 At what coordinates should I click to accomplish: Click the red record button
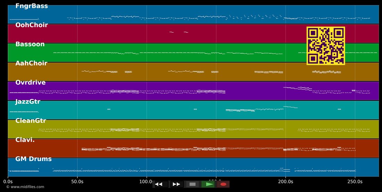[x=223, y=184]
